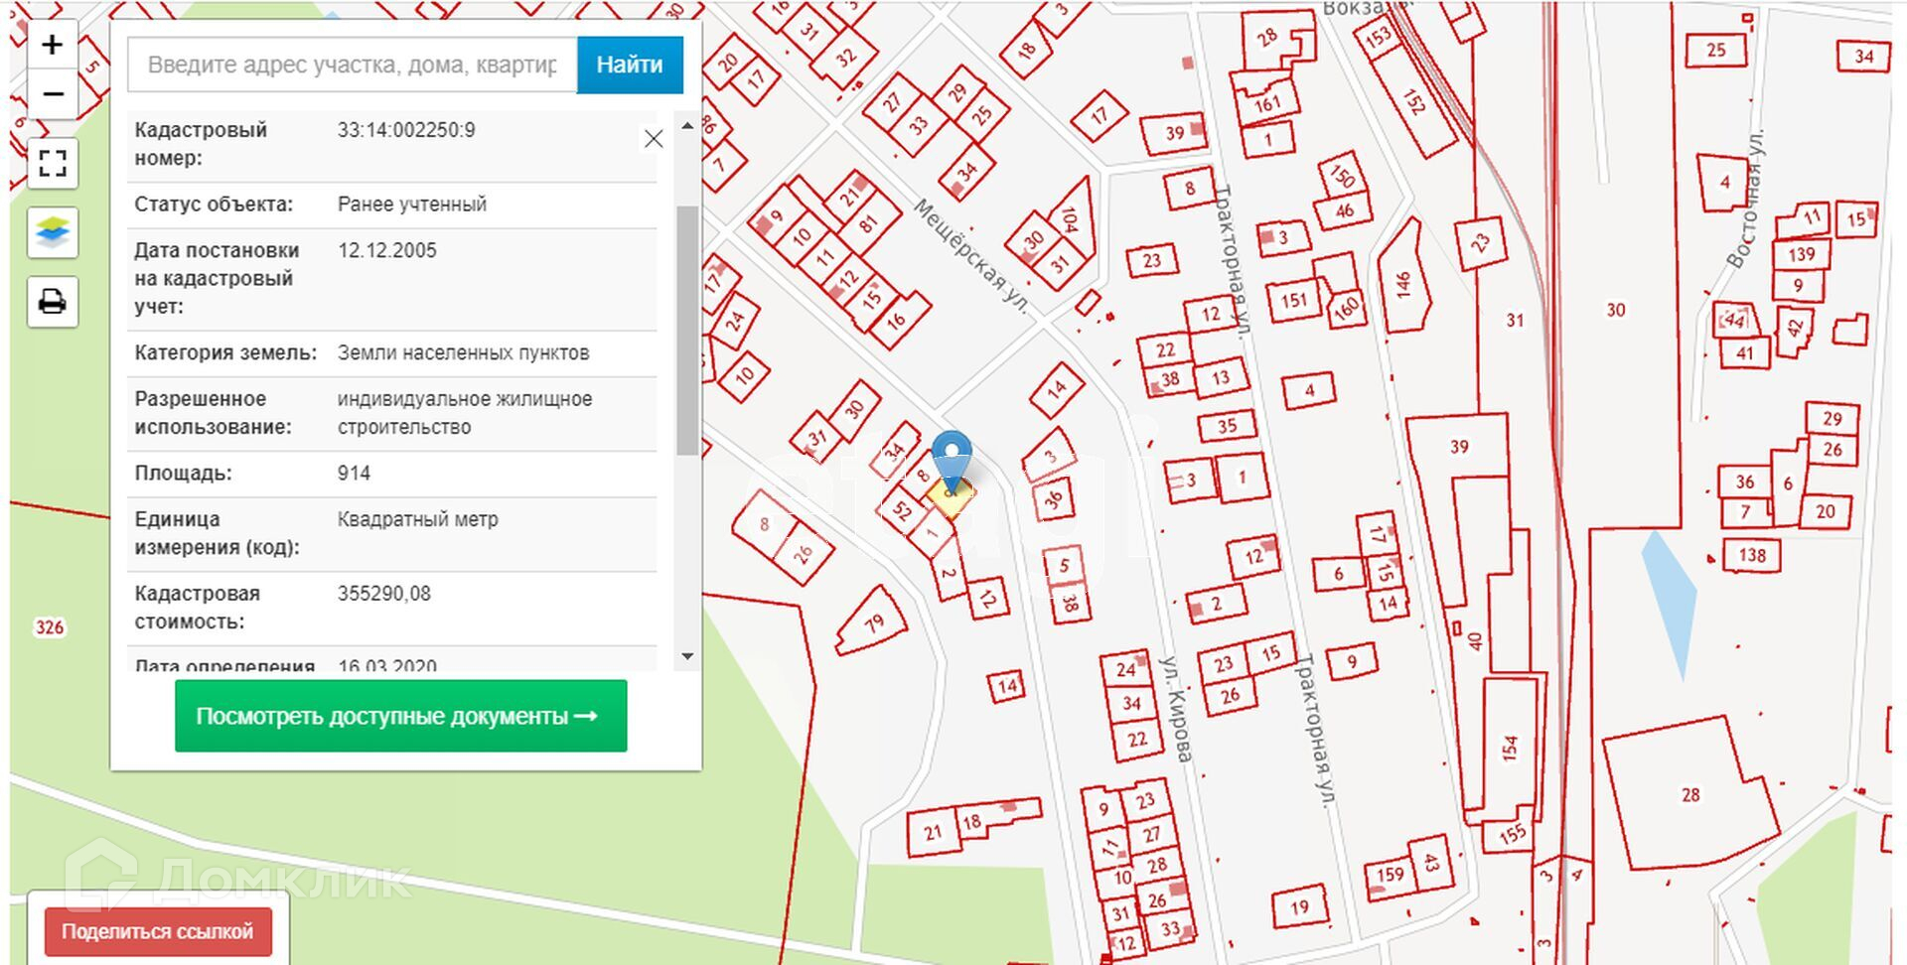This screenshot has height=965, width=1907.
Task: Click the address search input field
Action: pos(352,66)
